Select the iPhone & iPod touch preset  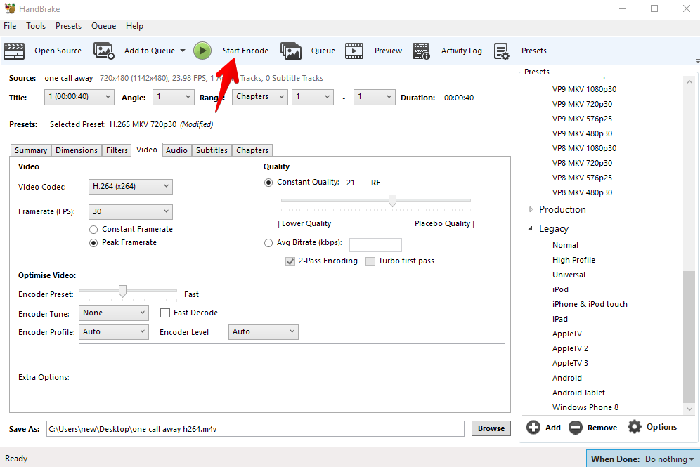click(590, 304)
